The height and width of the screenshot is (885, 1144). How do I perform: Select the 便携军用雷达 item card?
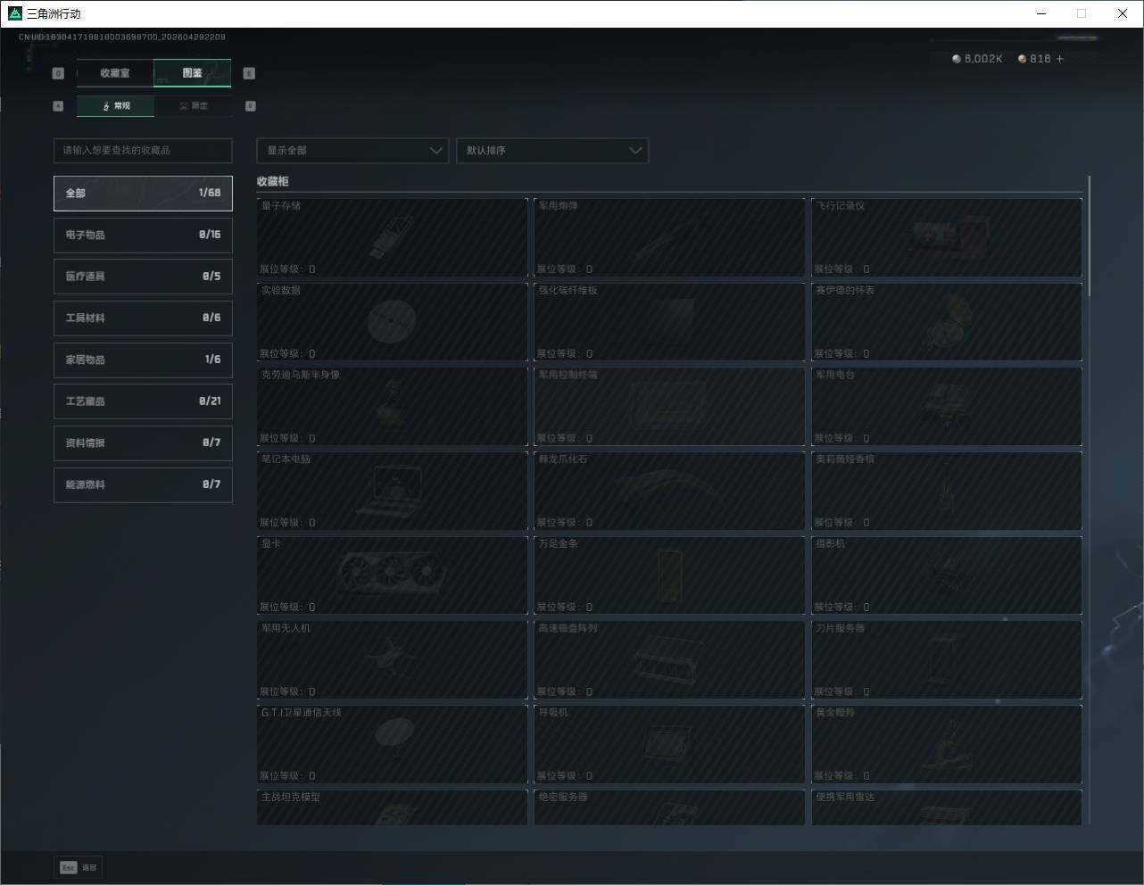[947, 807]
